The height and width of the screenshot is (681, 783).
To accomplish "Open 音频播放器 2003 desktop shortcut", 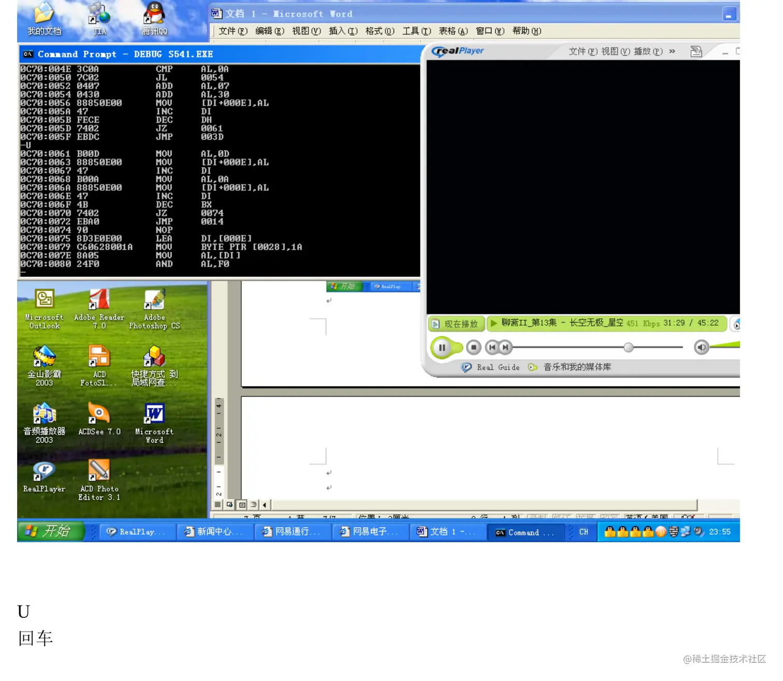I will (x=44, y=423).
